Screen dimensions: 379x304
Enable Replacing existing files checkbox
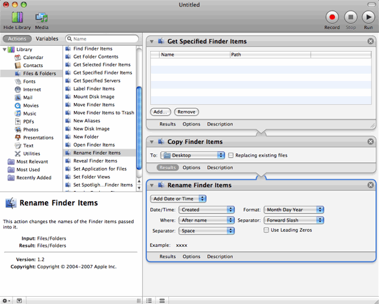point(231,155)
